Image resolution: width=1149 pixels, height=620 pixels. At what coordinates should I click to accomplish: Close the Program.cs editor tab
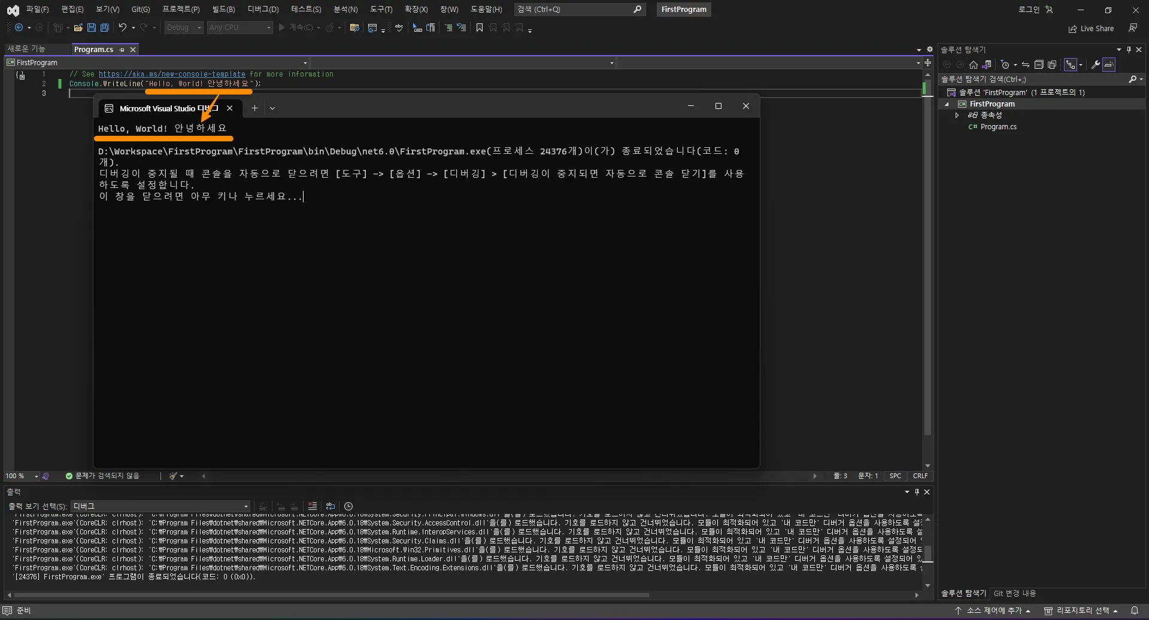[x=133, y=50]
